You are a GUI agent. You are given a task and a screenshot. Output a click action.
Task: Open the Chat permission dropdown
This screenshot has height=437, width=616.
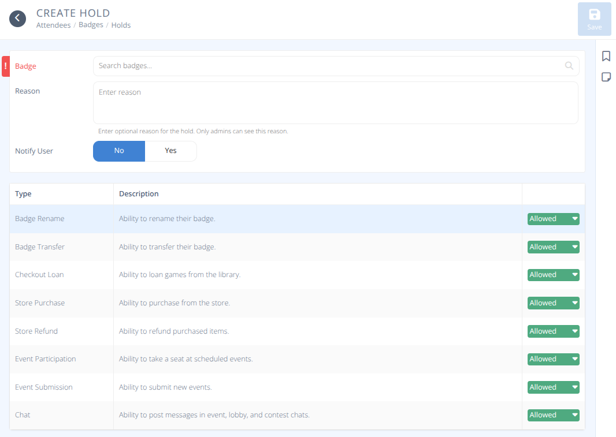tap(553, 415)
